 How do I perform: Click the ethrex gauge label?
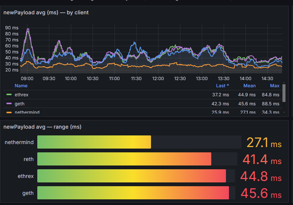pyautogui.click(x=25, y=176)
